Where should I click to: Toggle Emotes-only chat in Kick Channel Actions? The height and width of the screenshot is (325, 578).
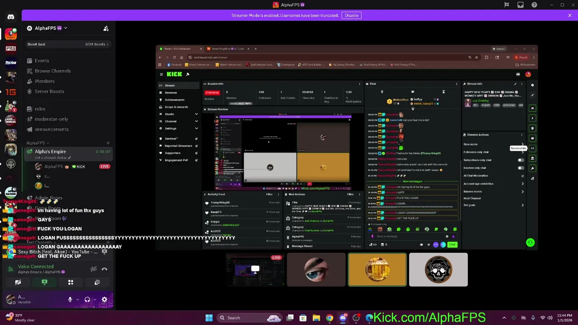click(x=521, y=168)
